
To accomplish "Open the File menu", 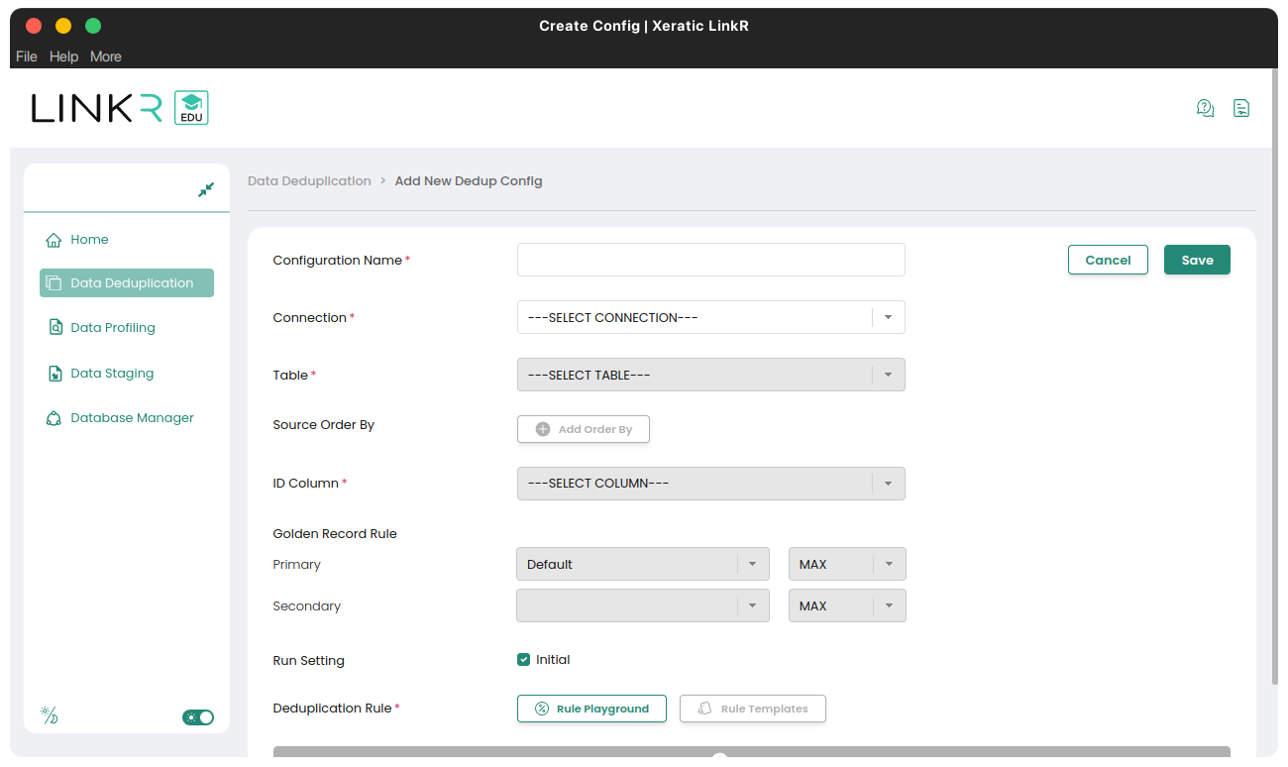I will pos(27,56).
